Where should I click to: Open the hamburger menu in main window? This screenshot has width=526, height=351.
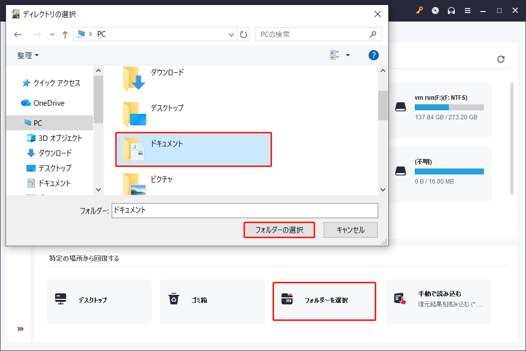467,11
